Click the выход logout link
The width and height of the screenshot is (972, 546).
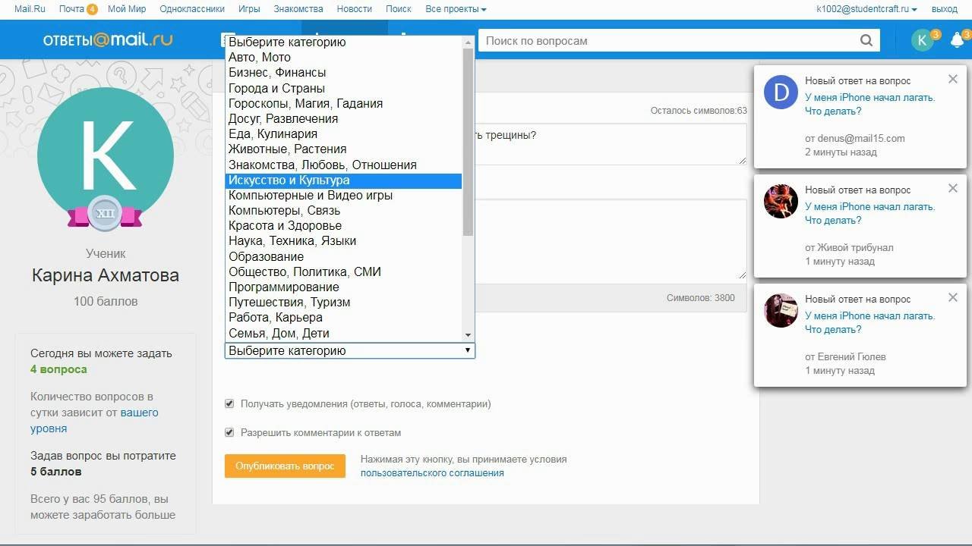click(944, 9)
